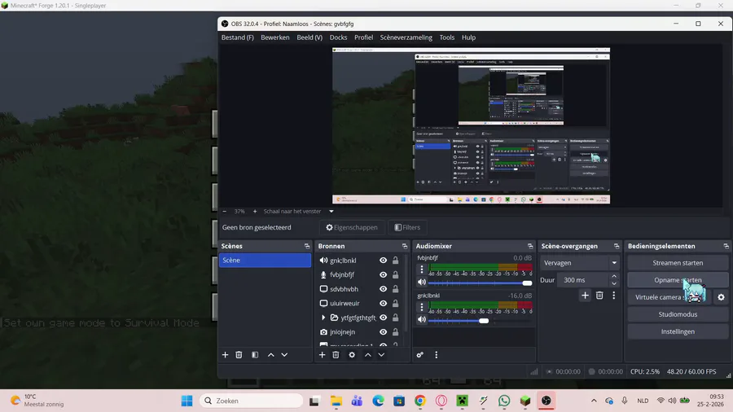Zoom out preview with minus icon

coord(225,211)
